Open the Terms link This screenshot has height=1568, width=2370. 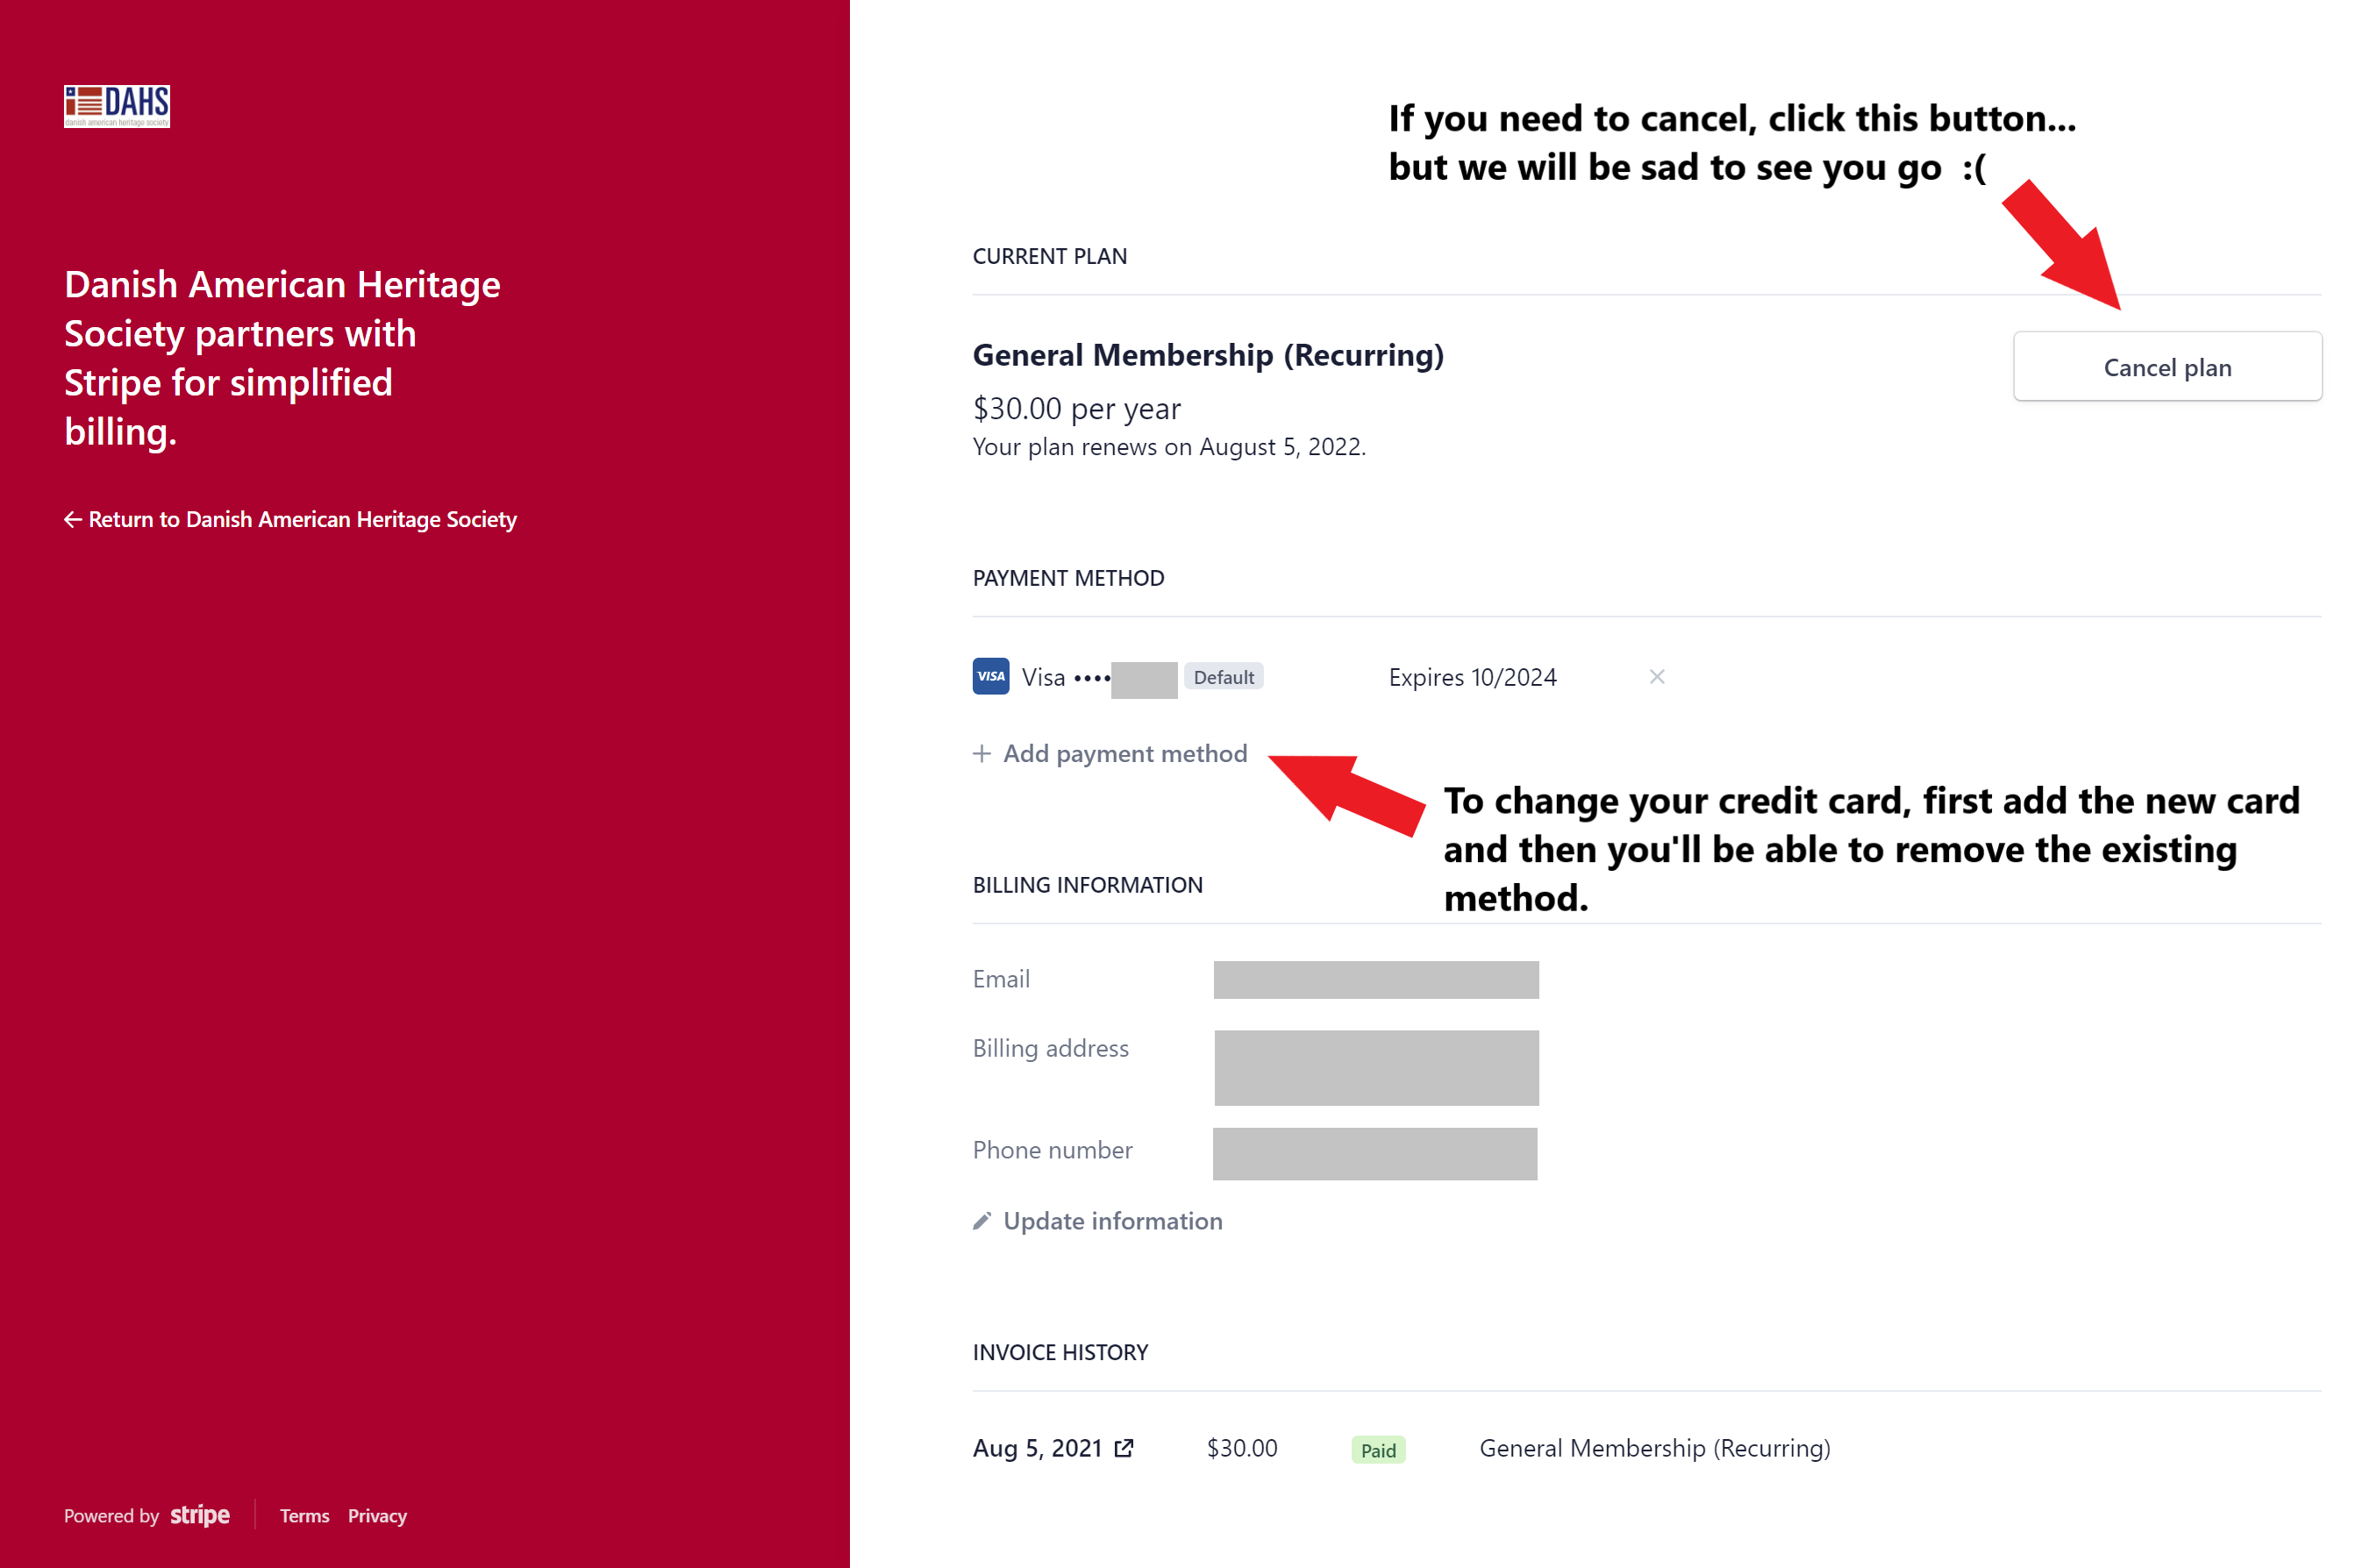pos(304,1515)
